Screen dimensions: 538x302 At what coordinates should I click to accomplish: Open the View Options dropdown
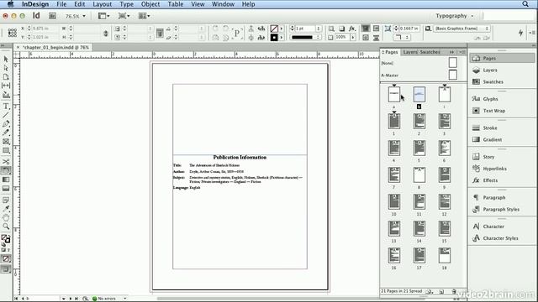(103, 16)
